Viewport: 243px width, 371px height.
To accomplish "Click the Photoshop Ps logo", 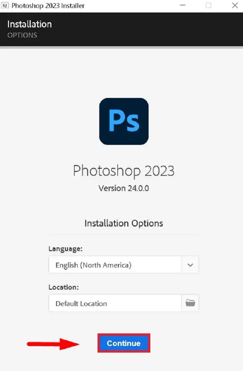I will 124,121.
